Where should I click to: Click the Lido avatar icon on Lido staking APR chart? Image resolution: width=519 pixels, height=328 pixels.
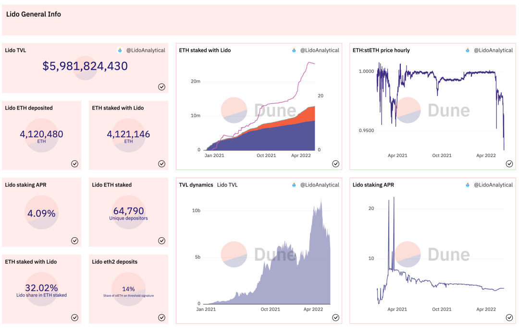[468, 185]
